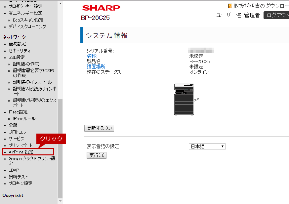The width and height of the screenshot is (289, 204).
Task: Open IPsecルール submenu item
Action: click(x=24, y=118)
